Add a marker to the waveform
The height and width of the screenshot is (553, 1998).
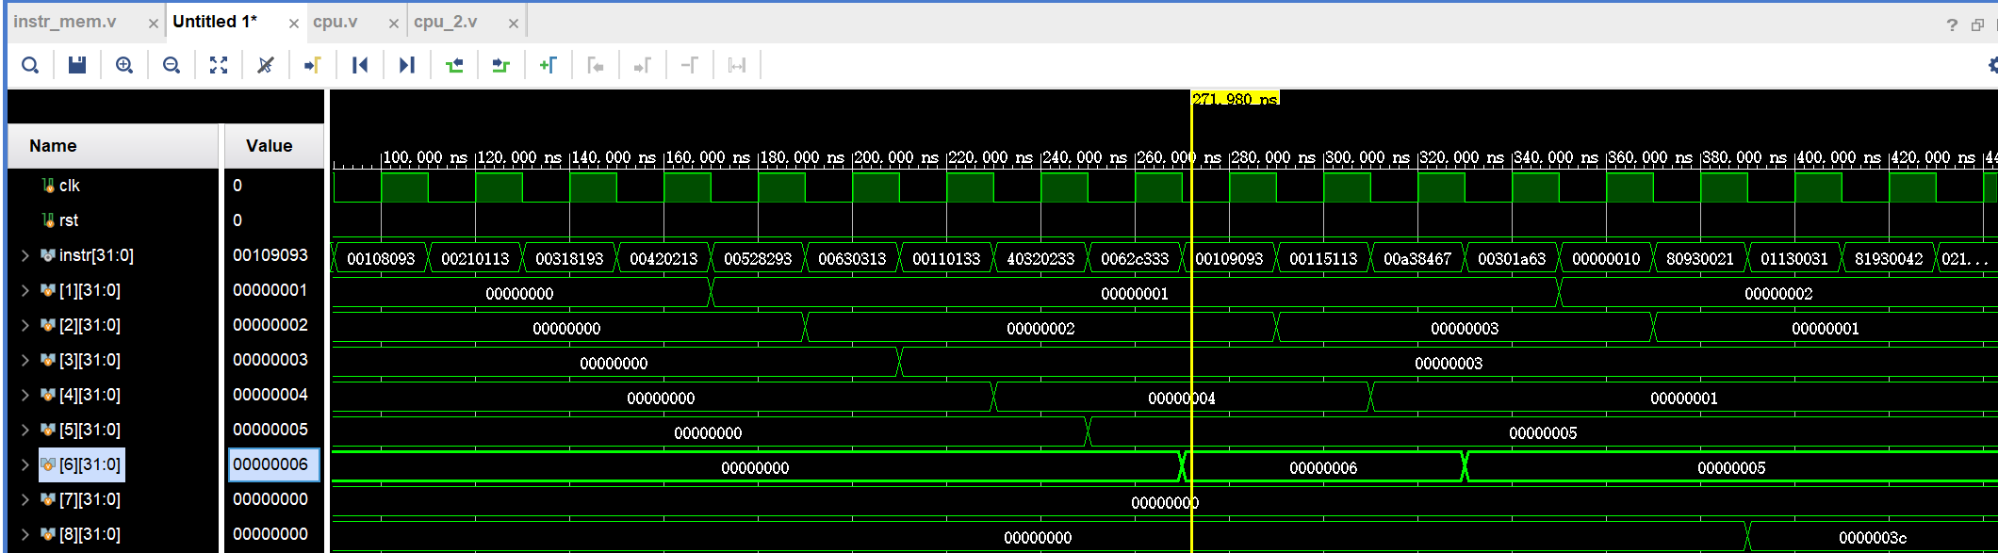click(549, 65)
